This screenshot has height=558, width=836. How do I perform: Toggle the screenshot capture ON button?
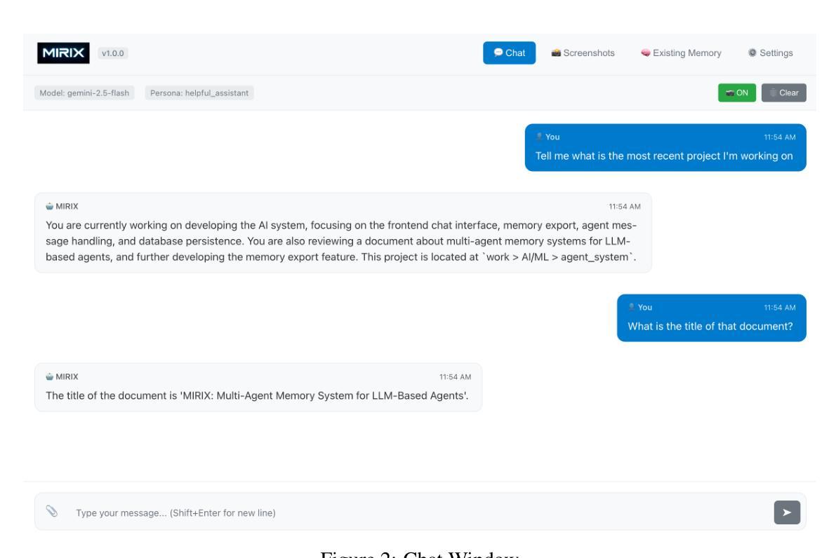[x=737, y=93]
